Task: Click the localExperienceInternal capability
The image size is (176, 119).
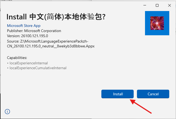Action: pos(29,63)
